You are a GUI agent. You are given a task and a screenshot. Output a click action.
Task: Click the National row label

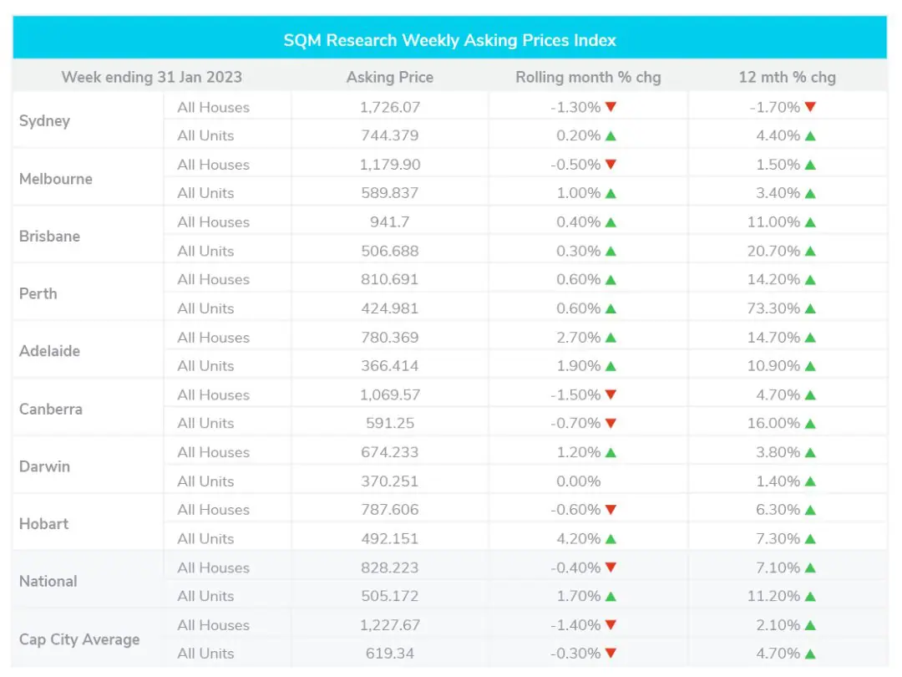click(x=48, y=582)
